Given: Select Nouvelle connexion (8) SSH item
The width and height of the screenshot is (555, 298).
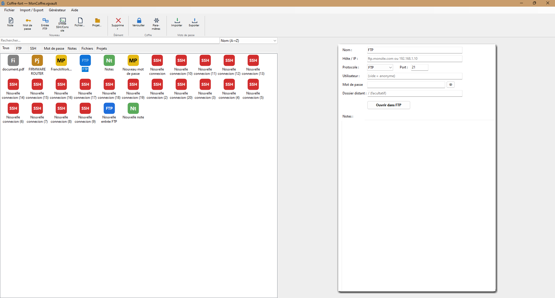Looking at the screenshot, I should click(61, 113).
